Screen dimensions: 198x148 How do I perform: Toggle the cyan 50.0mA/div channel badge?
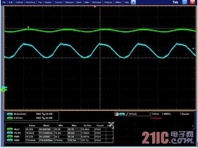click(x=10, y=114)
